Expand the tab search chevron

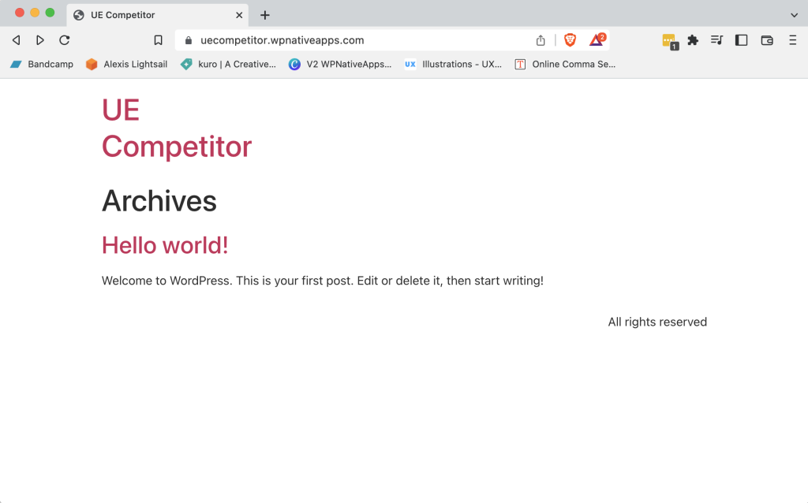[794, 15]
